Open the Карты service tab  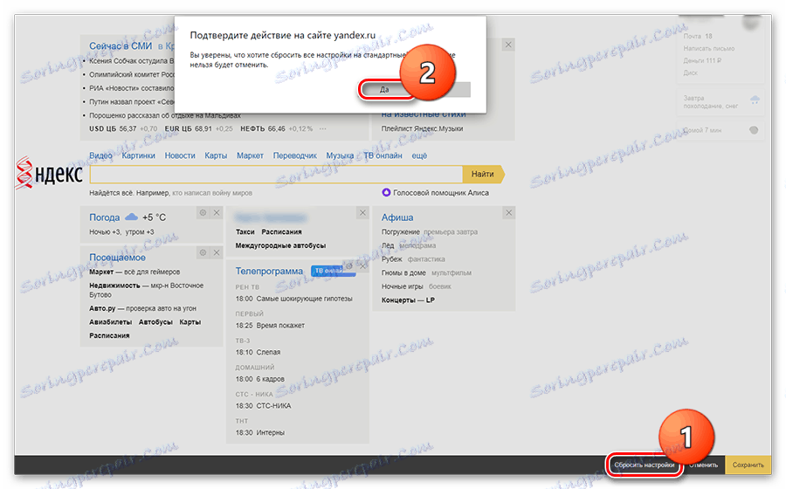(x=216, y=155)
